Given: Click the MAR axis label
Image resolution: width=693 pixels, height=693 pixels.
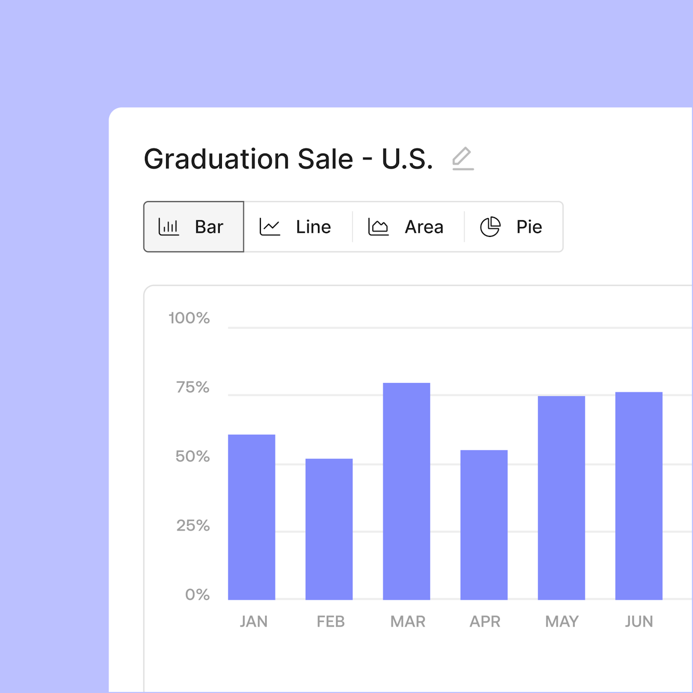Looking at the screenshot, I should (x=408, y=621).
